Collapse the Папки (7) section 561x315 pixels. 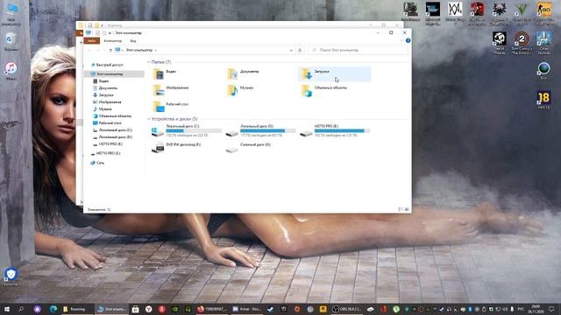[149, 62]
